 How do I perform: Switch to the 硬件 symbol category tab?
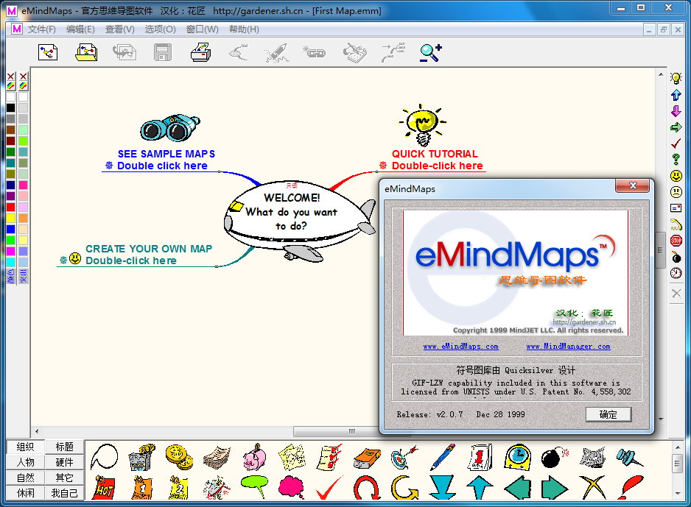(x=65, y=462)
